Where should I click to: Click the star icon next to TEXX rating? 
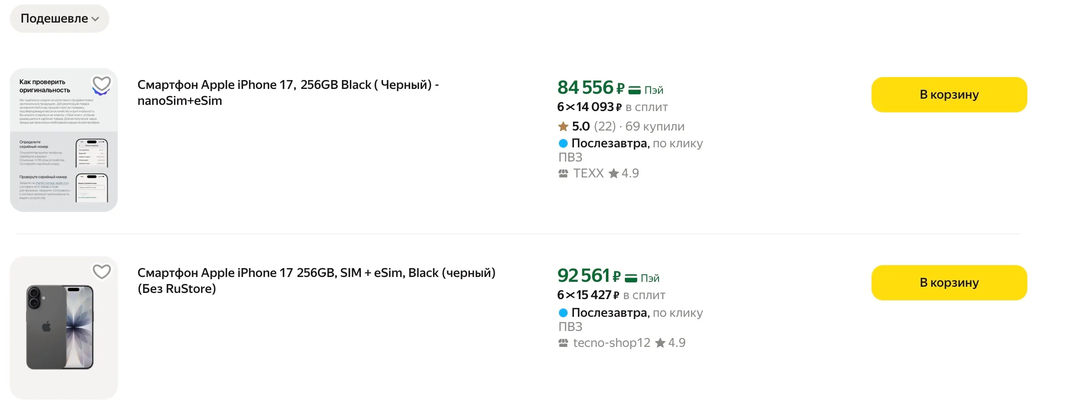[614, 173]
